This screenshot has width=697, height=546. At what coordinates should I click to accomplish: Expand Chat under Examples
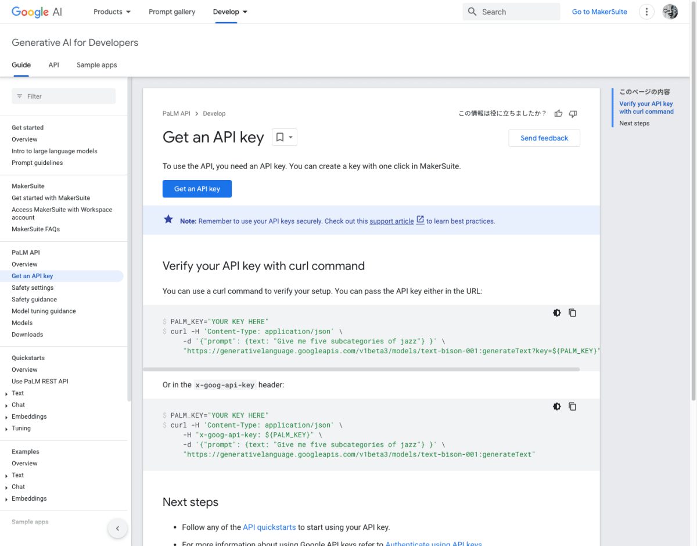6,487
